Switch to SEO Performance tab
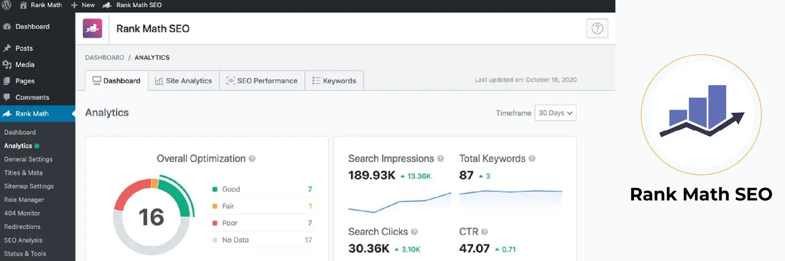This screenshot has height=261, width=785. coord(262,81)
